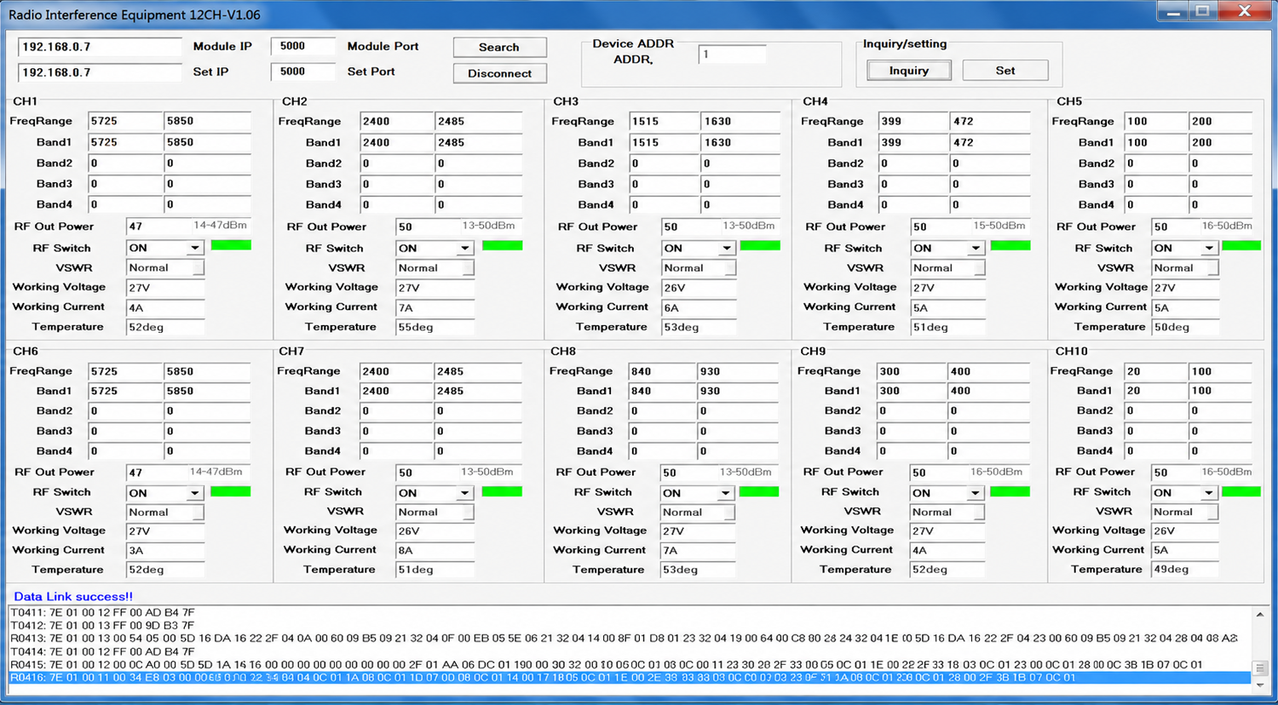The width and height of the screenshot is (1278, 705).
Task: Click CH5 VSWR Normal field
Action: coord(1185,267)
